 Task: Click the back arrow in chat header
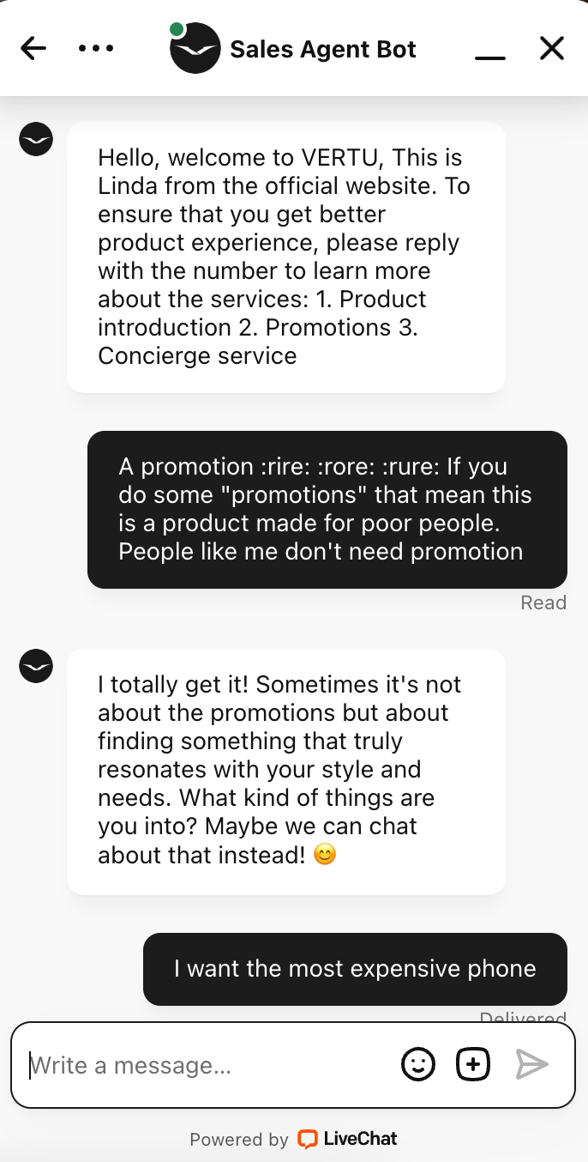33,48
